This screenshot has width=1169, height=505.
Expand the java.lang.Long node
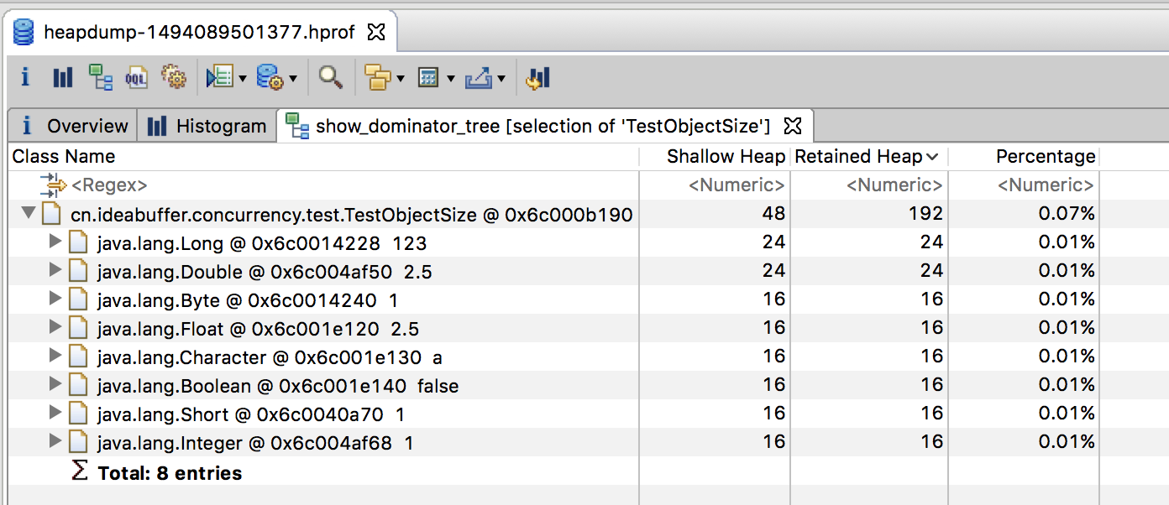[55, 242]
